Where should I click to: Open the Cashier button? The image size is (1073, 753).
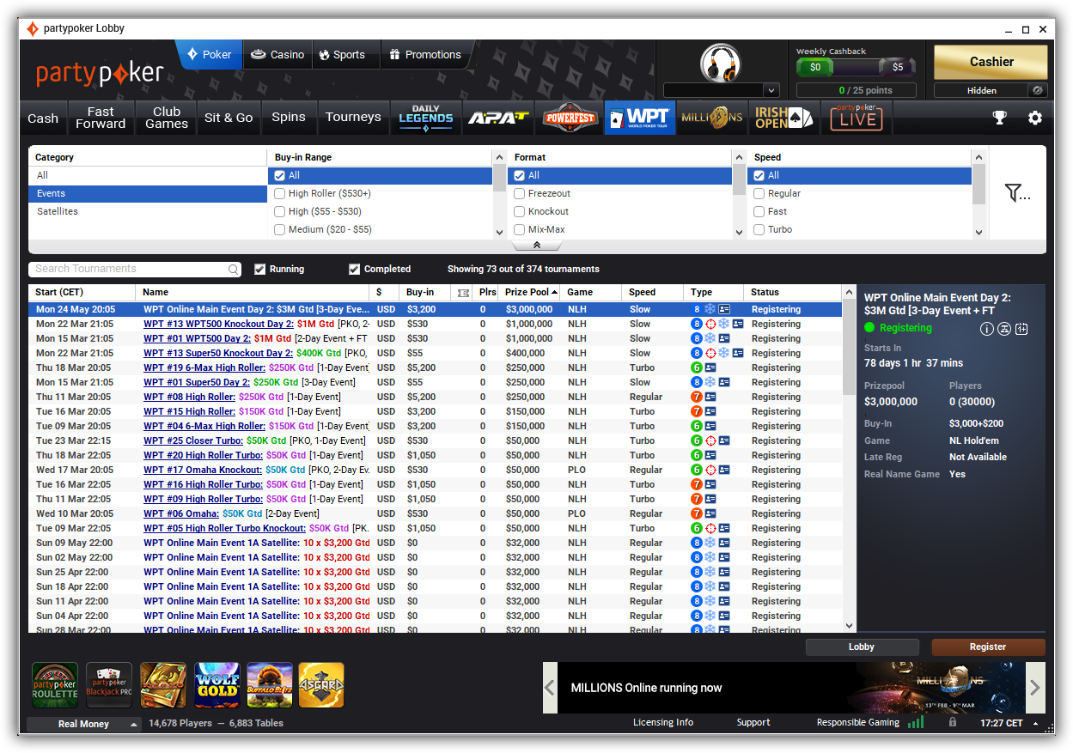991,62
